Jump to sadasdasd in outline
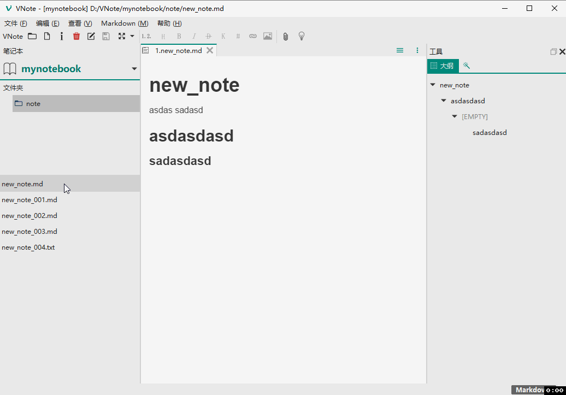Viewport: 566px width, 395px height. point(490,133)
